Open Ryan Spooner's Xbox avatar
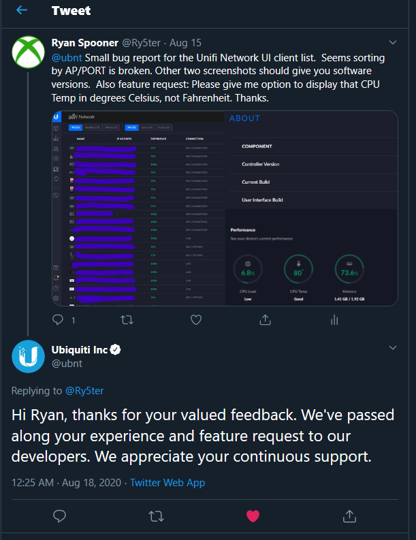 [28, 52]
